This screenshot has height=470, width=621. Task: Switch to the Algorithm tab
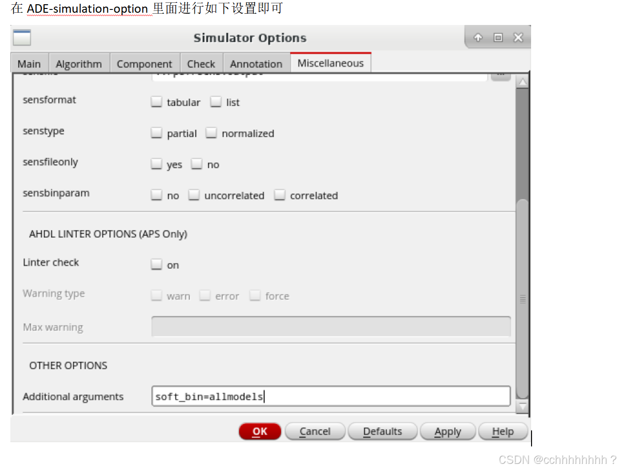79,64
